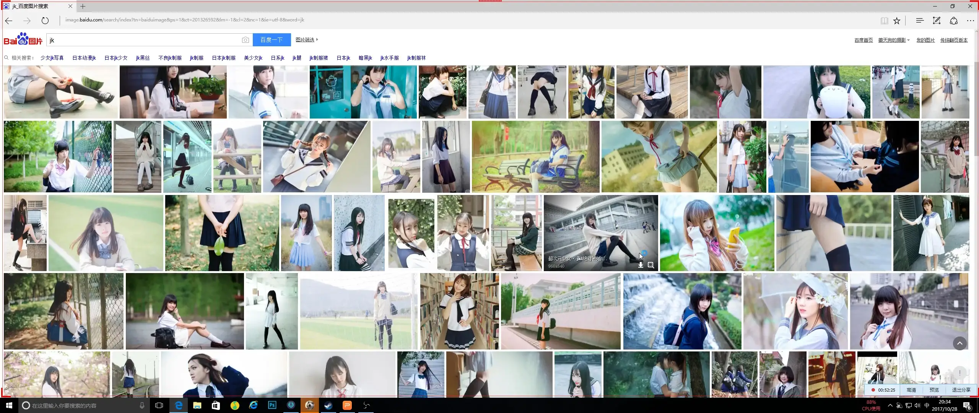The height and width of the screenshot is (413, 979).
Task: Download the hovered 960x640 image
Action: (x=641, y=265)
